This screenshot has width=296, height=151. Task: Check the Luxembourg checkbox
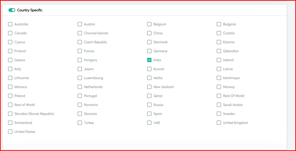pos(80,78)
